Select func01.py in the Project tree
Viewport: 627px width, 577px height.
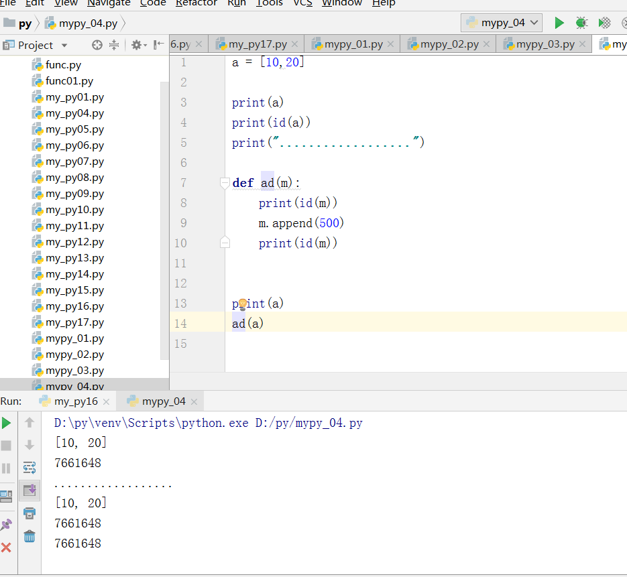click(x=69, y=81)
